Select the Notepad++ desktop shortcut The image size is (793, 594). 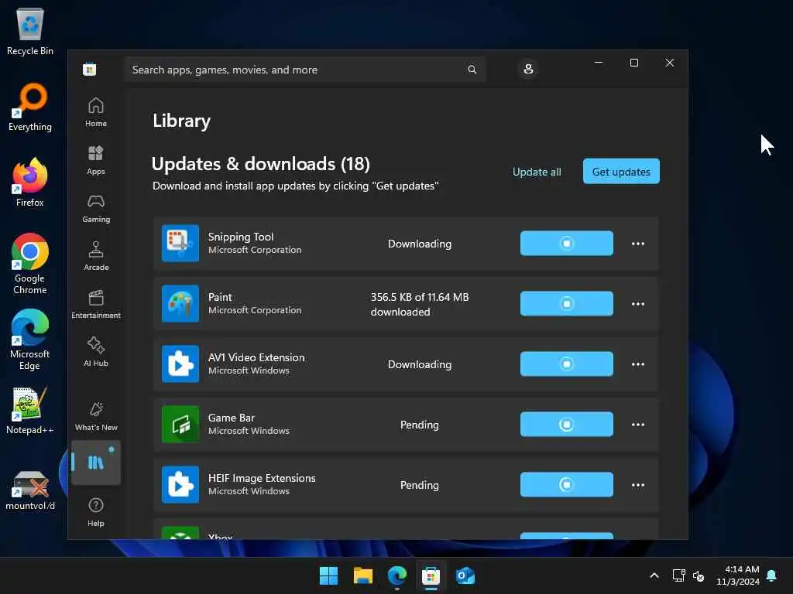pyautogui.click(x=30, y=410)
